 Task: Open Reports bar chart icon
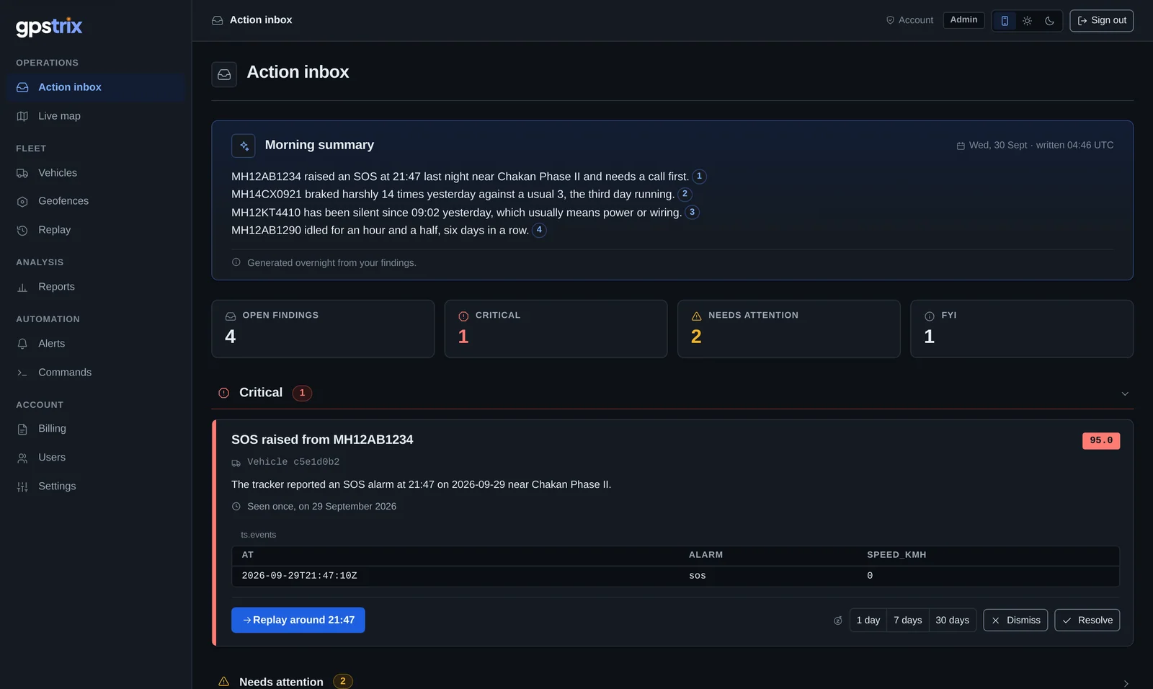tap(22, 288)
